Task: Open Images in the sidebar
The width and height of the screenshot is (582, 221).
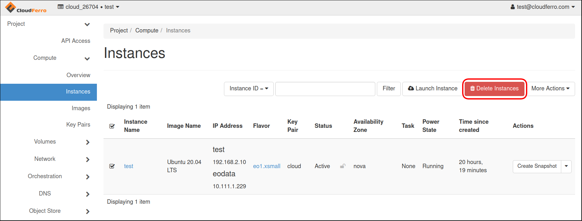Action: coord(81,108)
